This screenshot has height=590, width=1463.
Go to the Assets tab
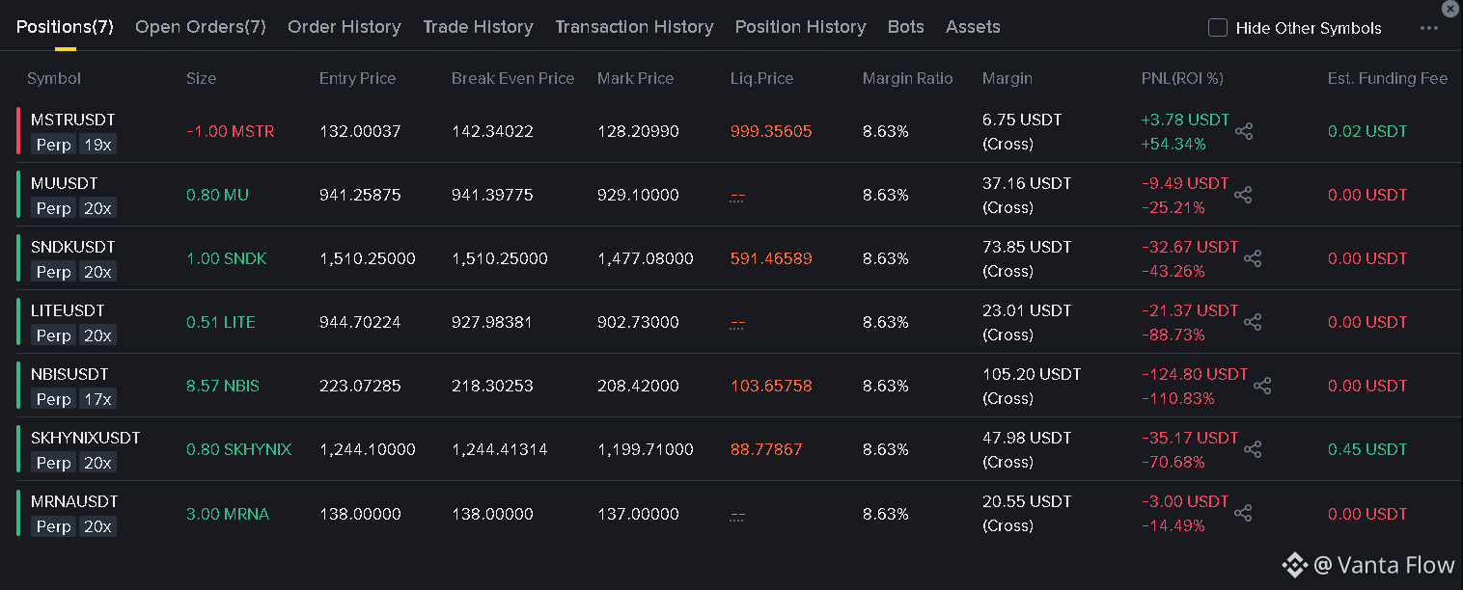click(973, 27)
